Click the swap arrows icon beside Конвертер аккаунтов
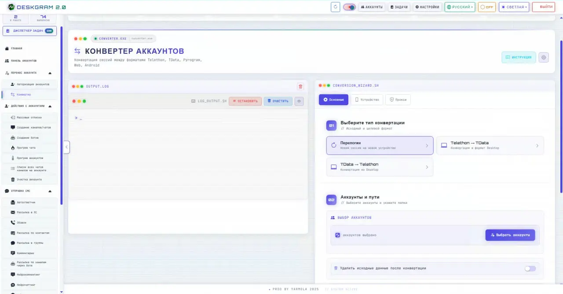 (77, 51)
